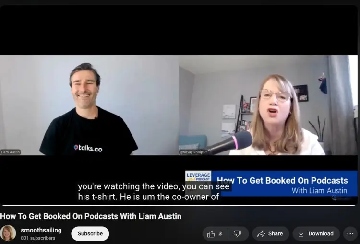Open the smoothsailing channel name link
The image size is (360, 244).
coord(41,230)
